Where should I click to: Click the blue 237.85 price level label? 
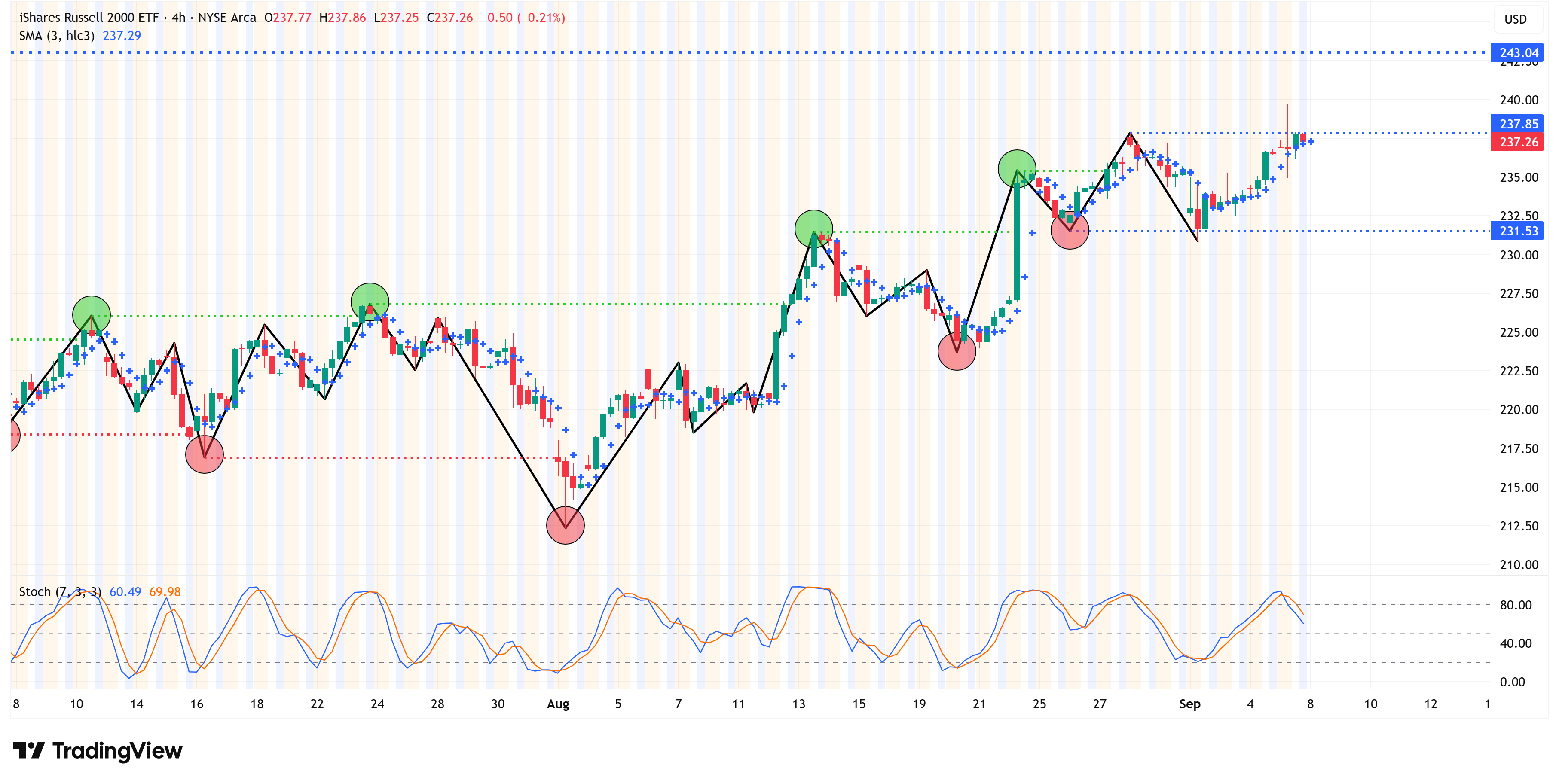click(1518, 124)
